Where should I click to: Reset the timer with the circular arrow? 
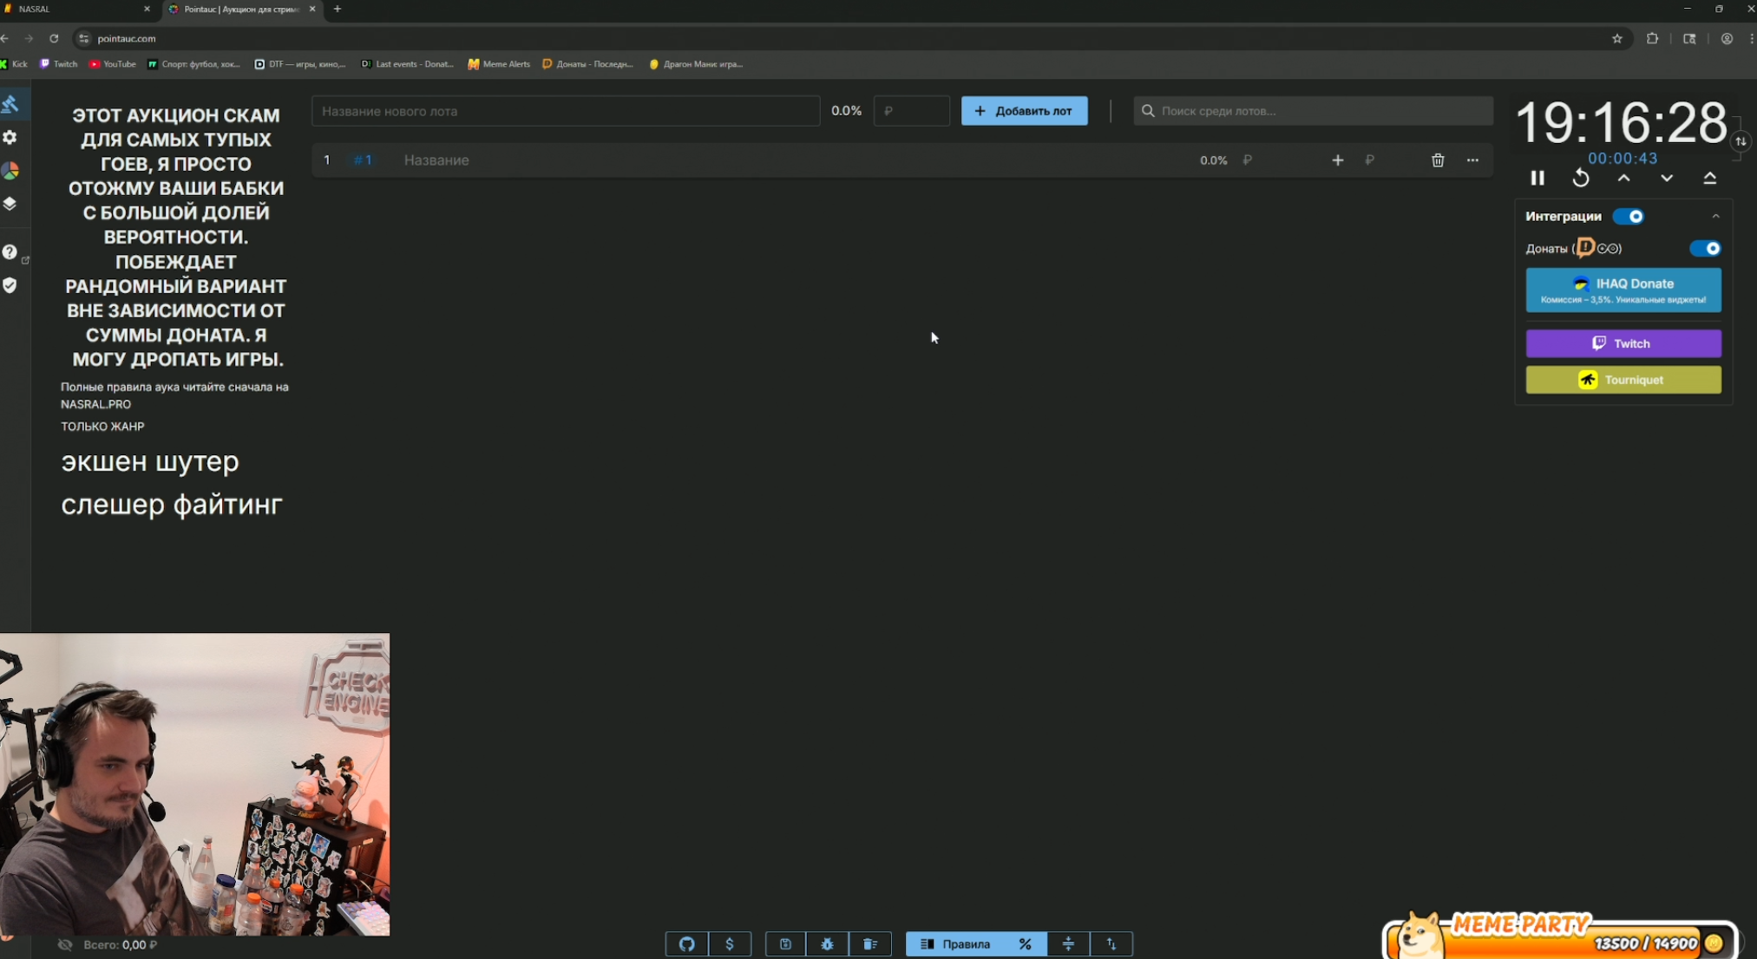pyautogui.click(x=1581, y=178)
